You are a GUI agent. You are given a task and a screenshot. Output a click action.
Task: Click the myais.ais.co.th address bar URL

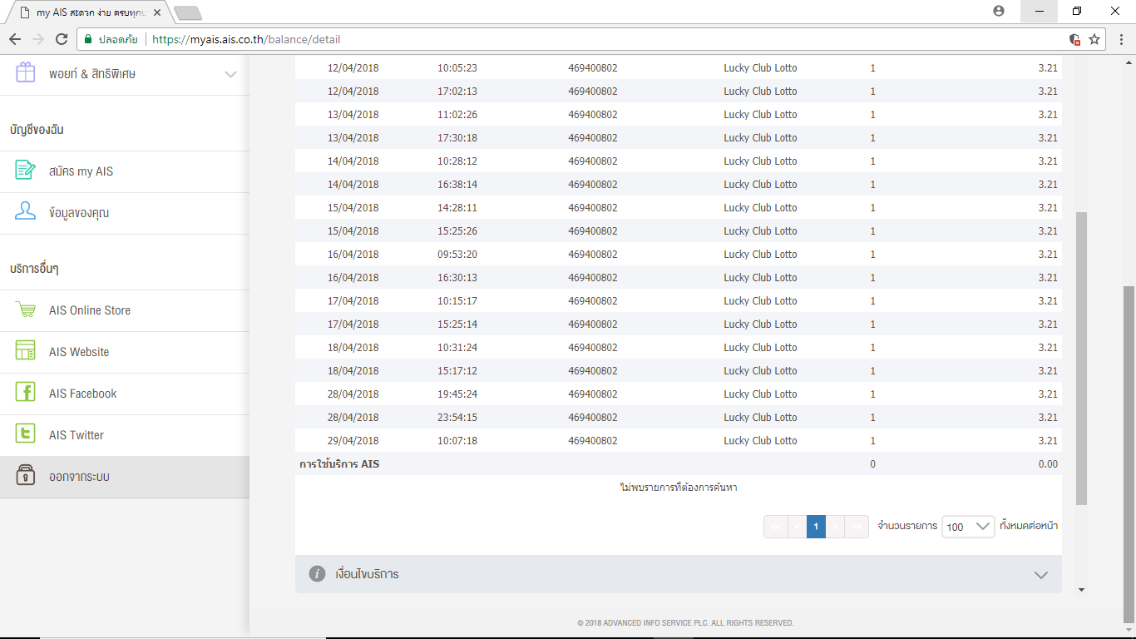[x=246, y=39]
